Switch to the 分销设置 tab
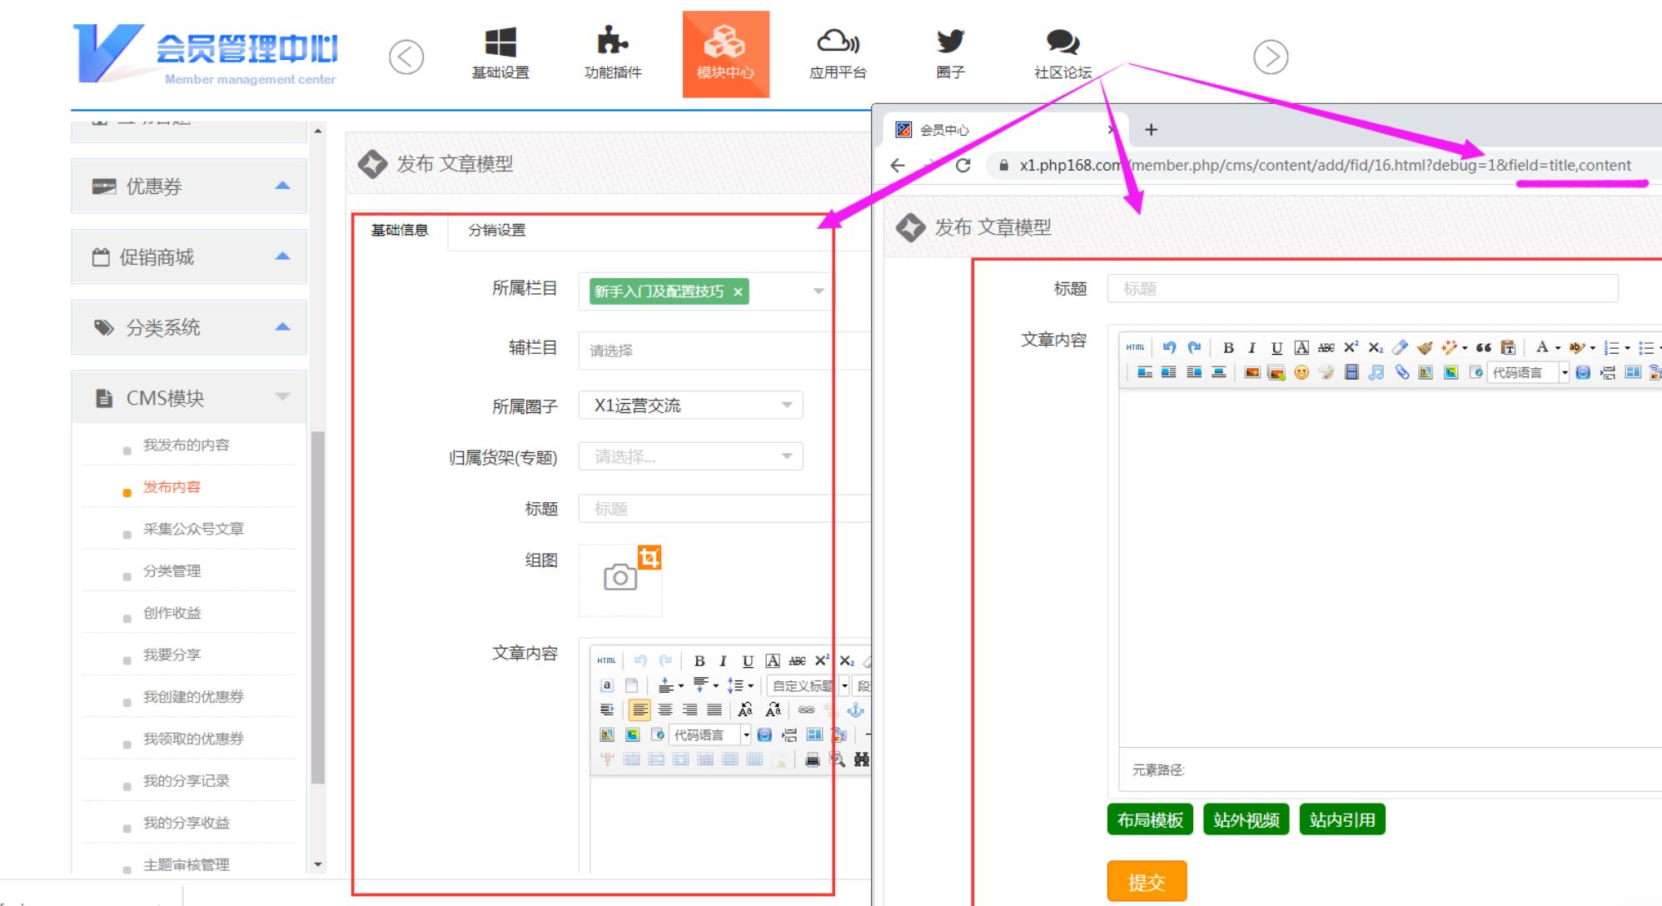1662x906 pixels. pyautogui.click(x=496, y=230)
